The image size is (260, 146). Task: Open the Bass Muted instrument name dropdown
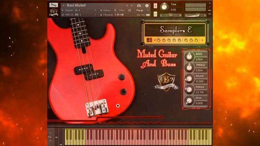tap(63, 5)
